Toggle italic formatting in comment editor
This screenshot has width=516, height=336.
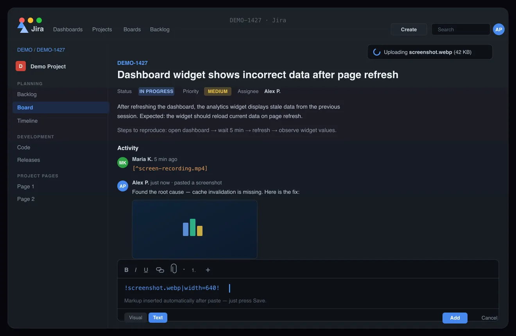(x=136, y=270)
